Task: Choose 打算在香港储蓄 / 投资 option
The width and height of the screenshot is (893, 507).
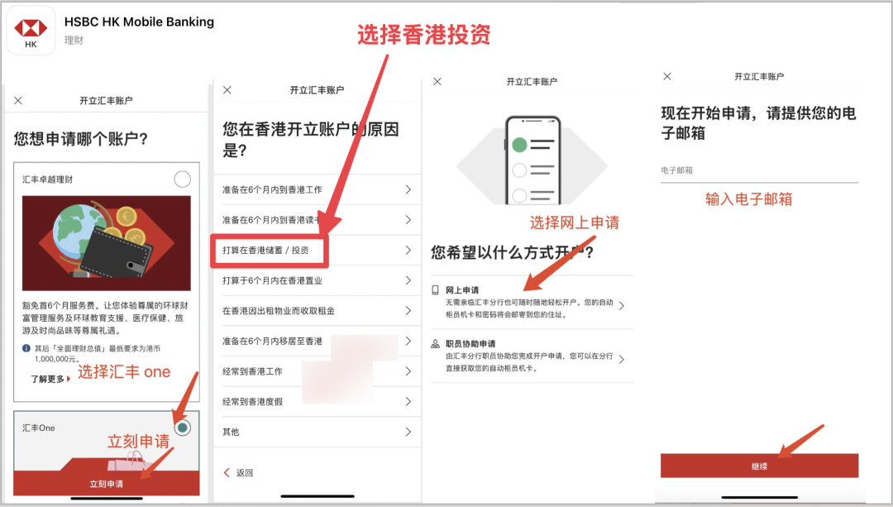Action: [x=318, y=250]
